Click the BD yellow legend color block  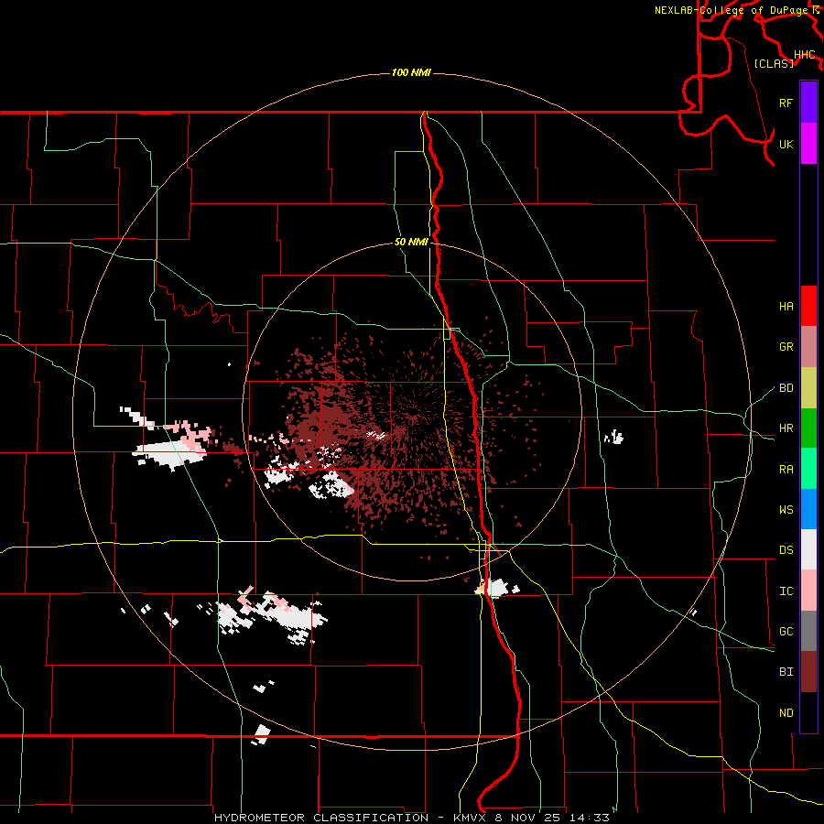808,387
